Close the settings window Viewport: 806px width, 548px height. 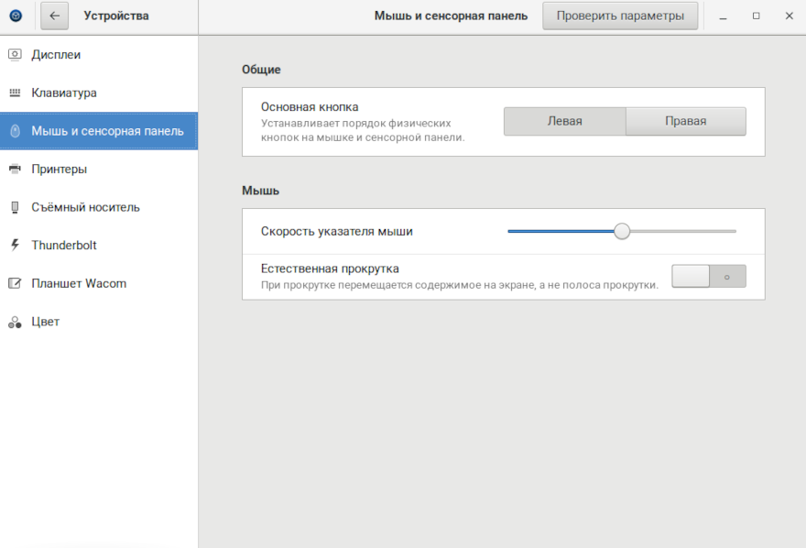pos(789,16)
